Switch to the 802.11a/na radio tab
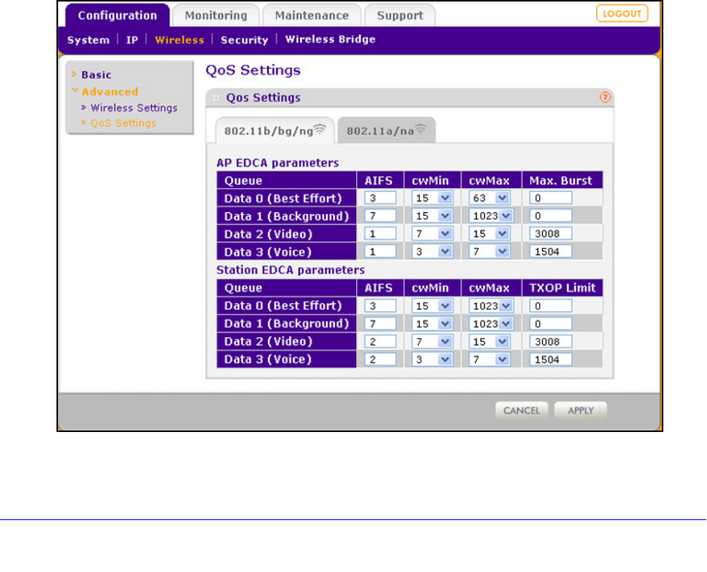Viewport: 707px width, 572px height. (386, 131)
